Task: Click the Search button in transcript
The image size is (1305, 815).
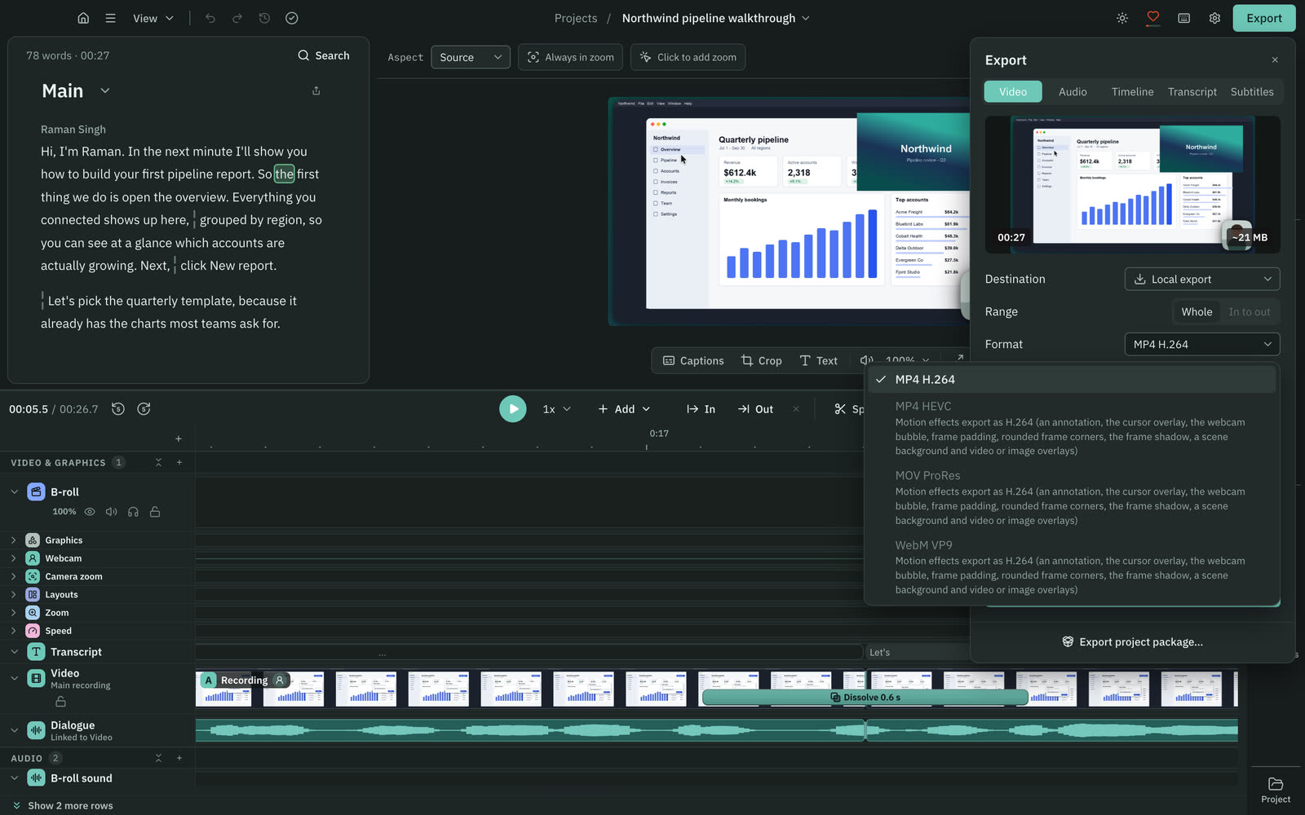Action: click(324, 55)
